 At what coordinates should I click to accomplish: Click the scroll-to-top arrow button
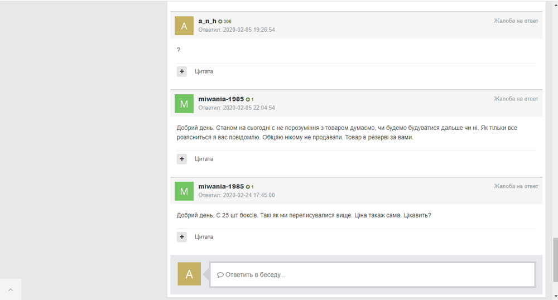point(11,289)
